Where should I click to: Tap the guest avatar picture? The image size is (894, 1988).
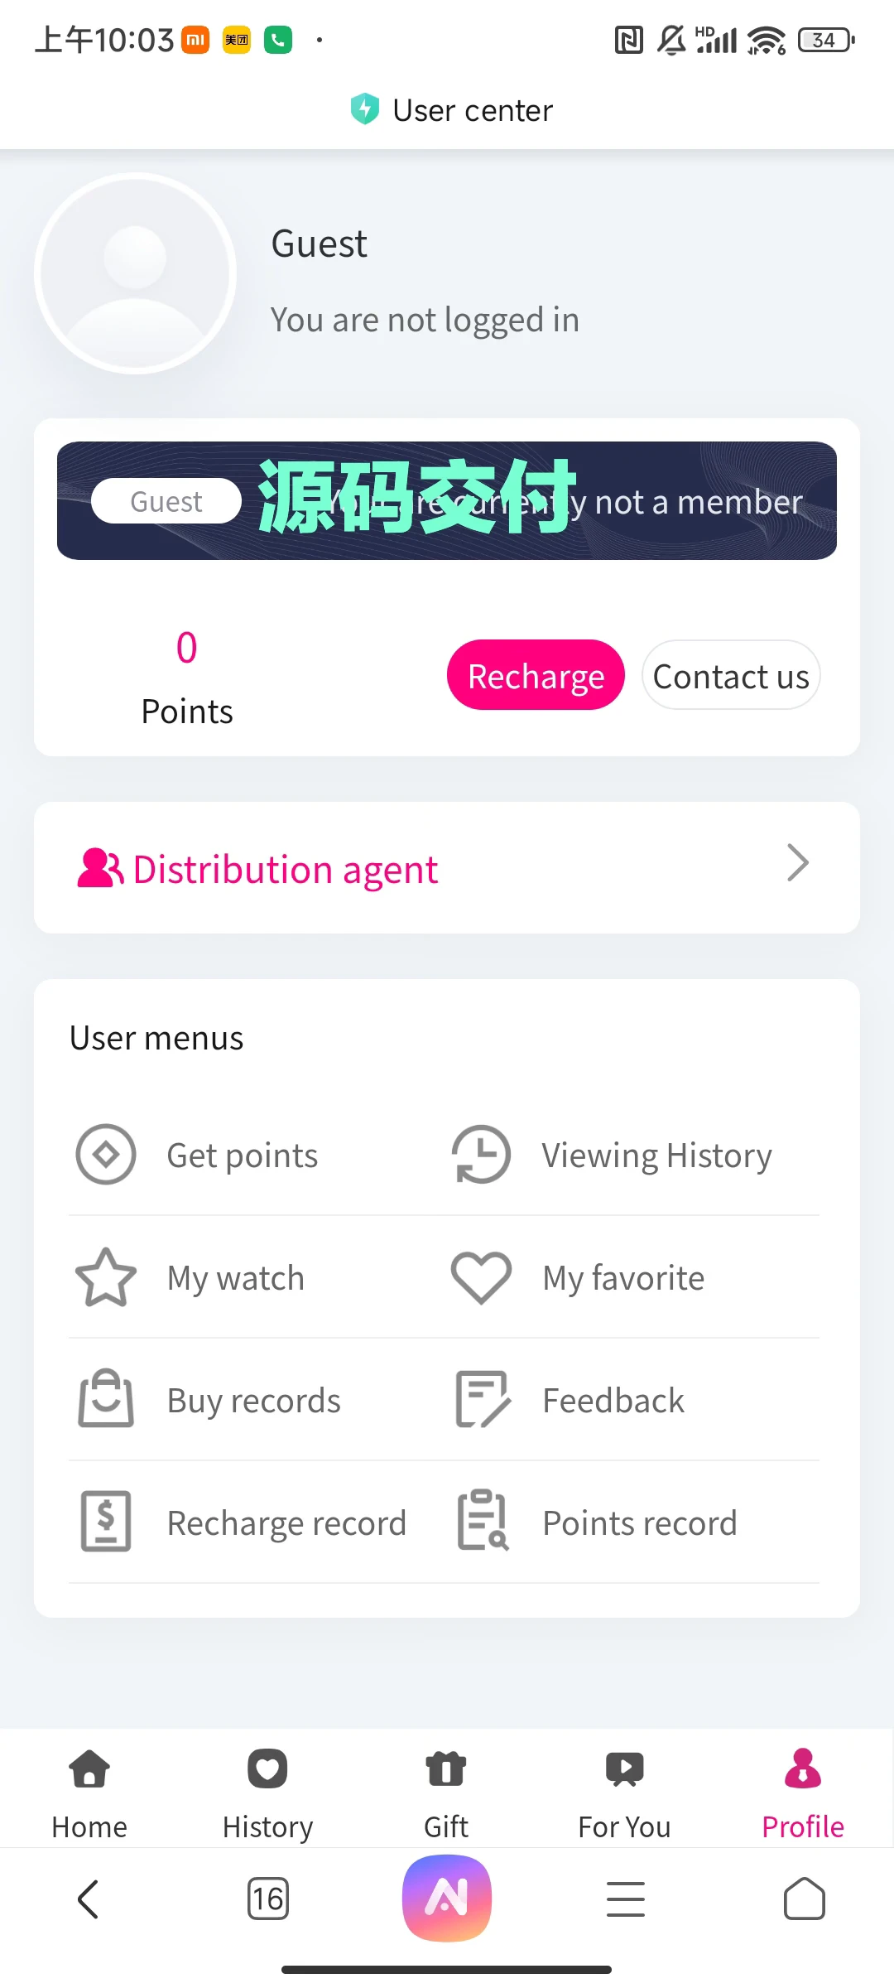(136, 273)
